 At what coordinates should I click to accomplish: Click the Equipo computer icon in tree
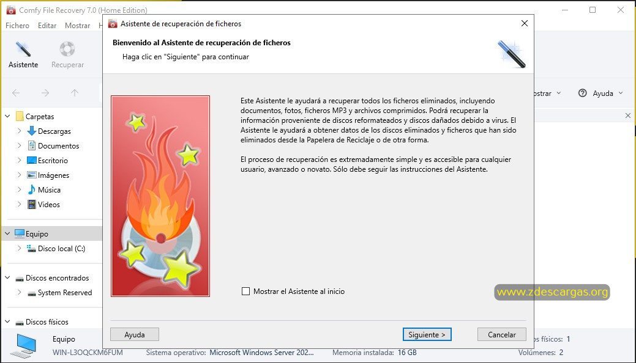click(20, 233)
